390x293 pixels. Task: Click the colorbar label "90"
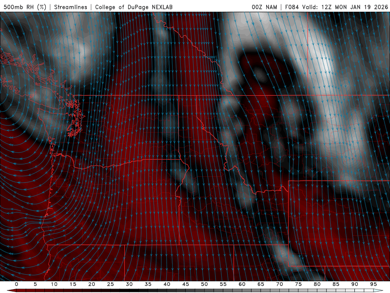[355, 284]
